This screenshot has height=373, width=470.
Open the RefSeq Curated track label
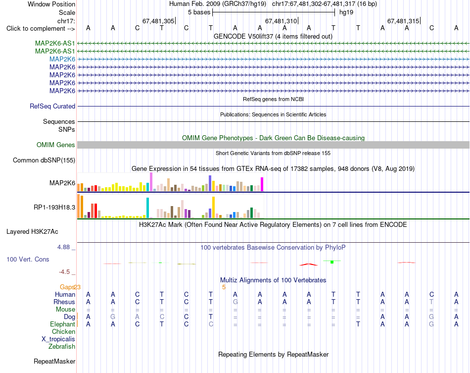pos(52,106)
